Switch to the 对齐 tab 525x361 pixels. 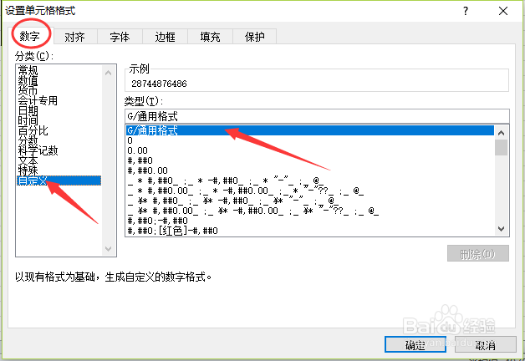point(74,37)
